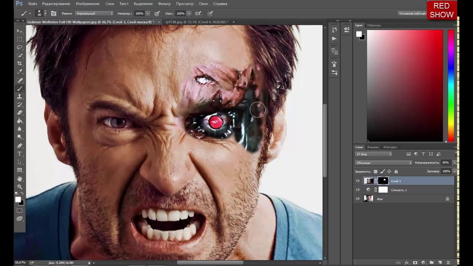Change the screen mode
Screen dimensions: 473x266
pos(20,219)
